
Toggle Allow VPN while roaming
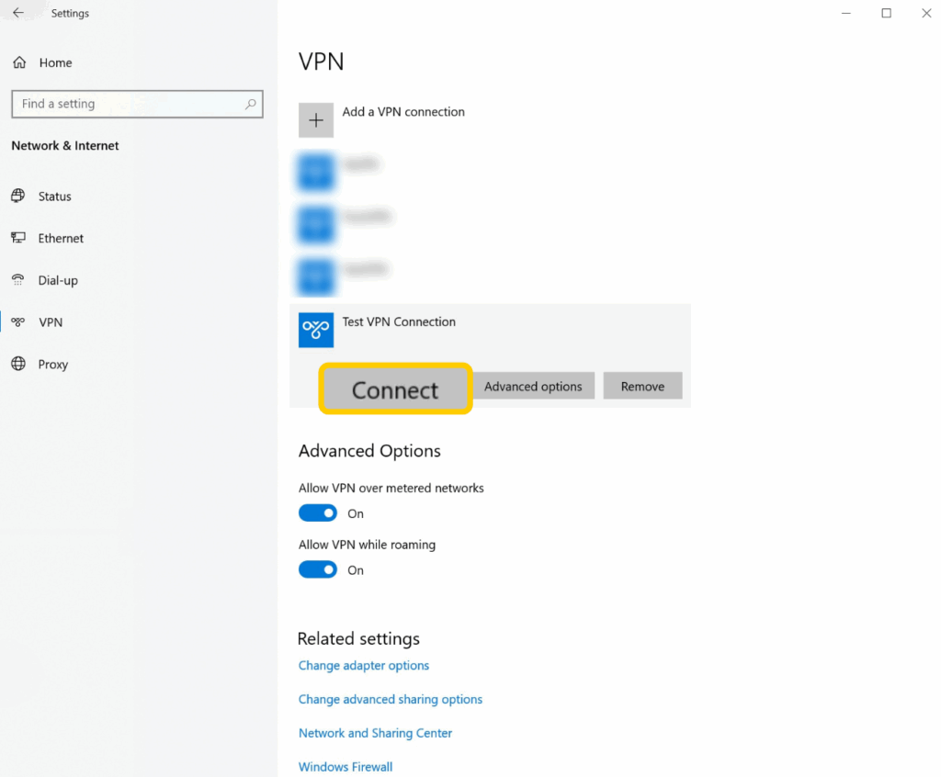(318, 570)
